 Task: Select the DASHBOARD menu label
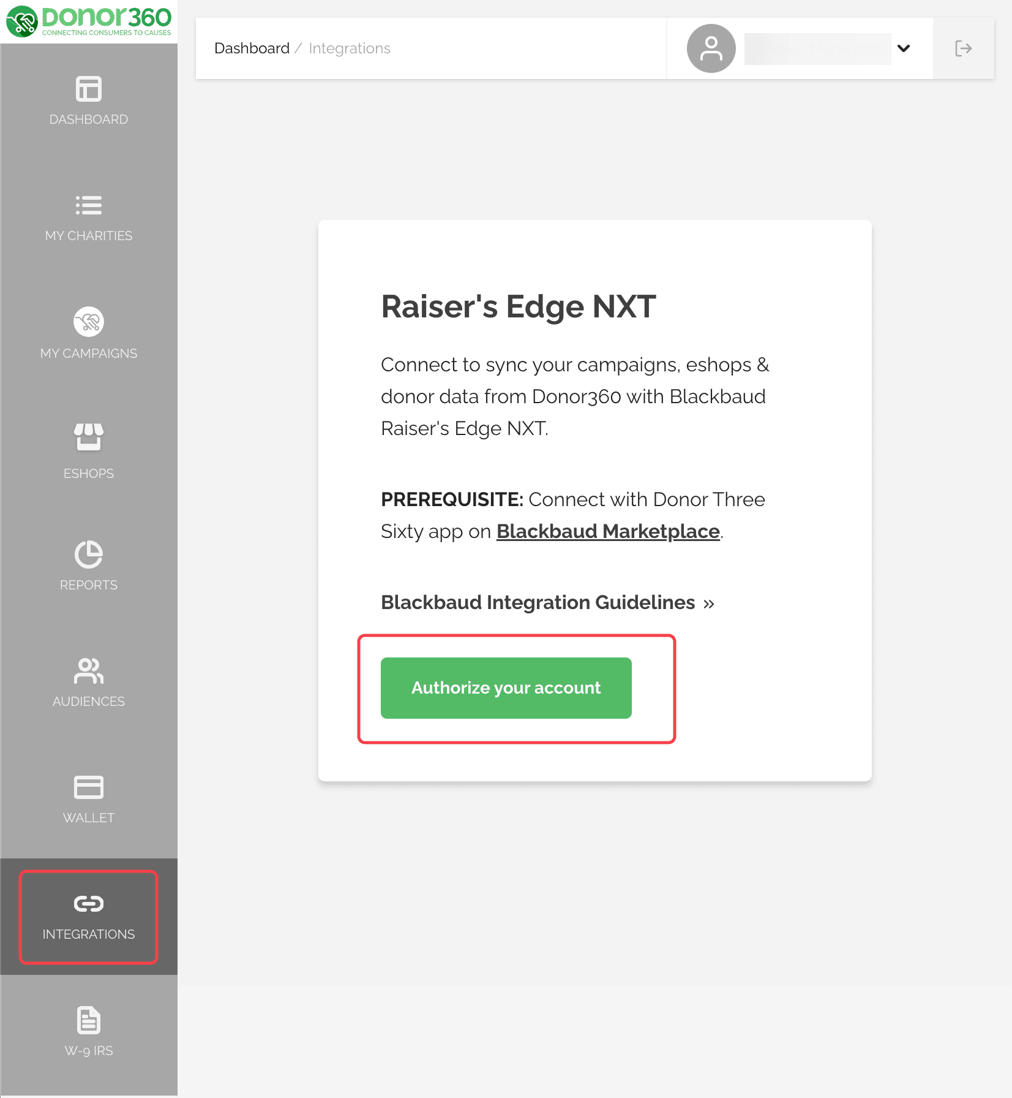pos(89,119)
